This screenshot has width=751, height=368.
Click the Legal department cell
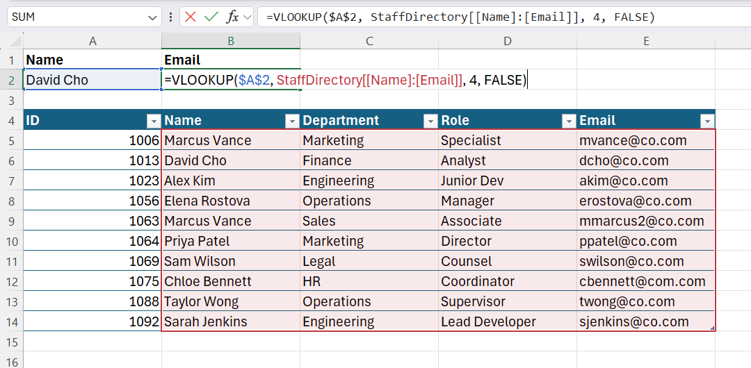tap(369, 261)
